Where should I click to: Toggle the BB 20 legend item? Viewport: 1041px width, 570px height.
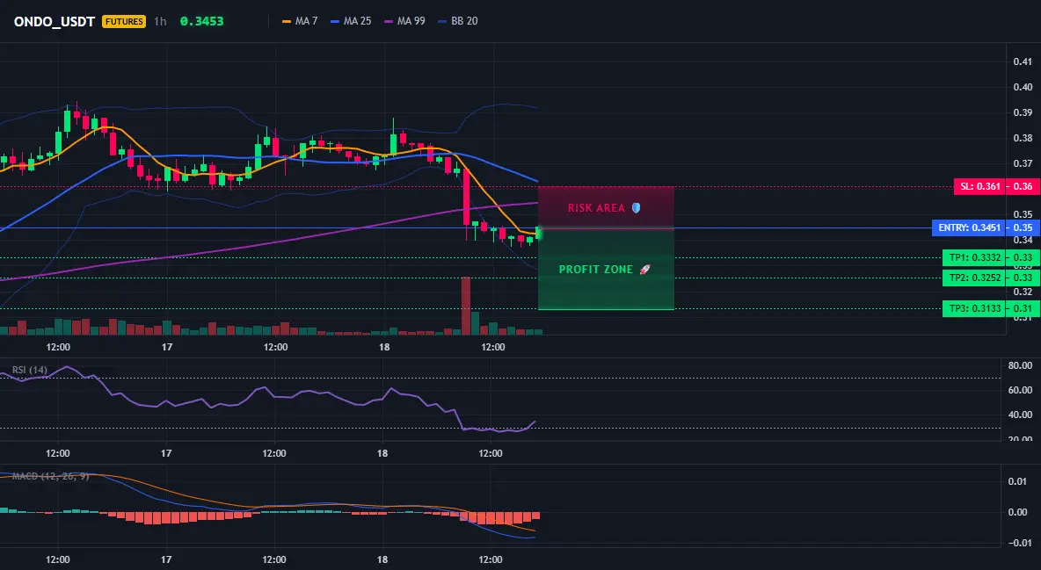click(x=458, y=21)
